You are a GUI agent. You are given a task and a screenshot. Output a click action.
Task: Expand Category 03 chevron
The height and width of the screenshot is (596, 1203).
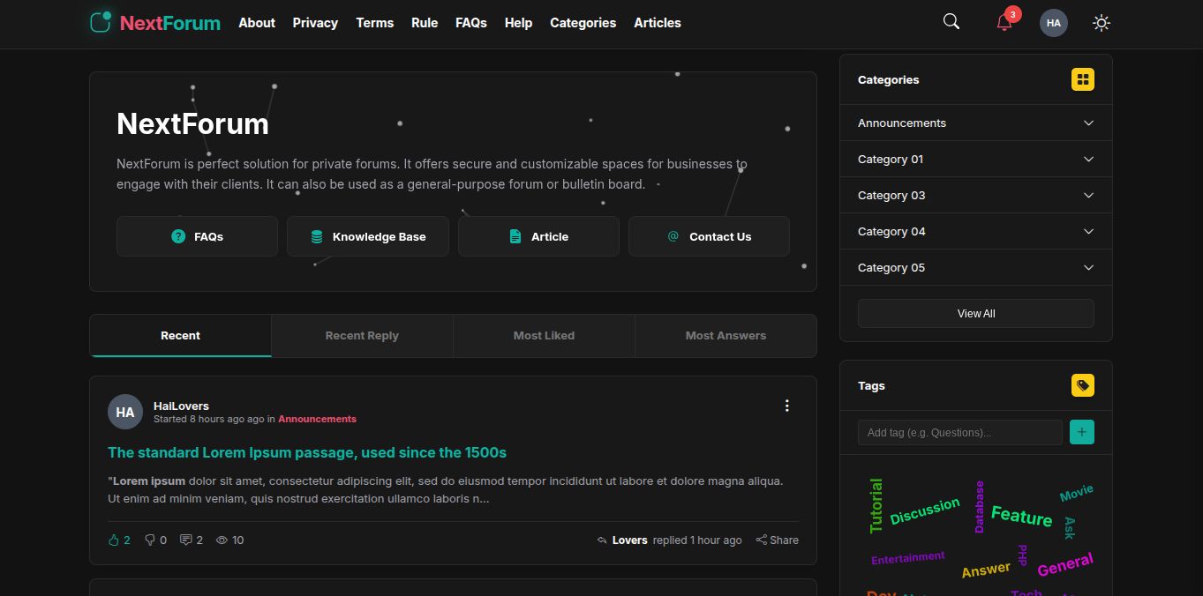(1088, 196)
